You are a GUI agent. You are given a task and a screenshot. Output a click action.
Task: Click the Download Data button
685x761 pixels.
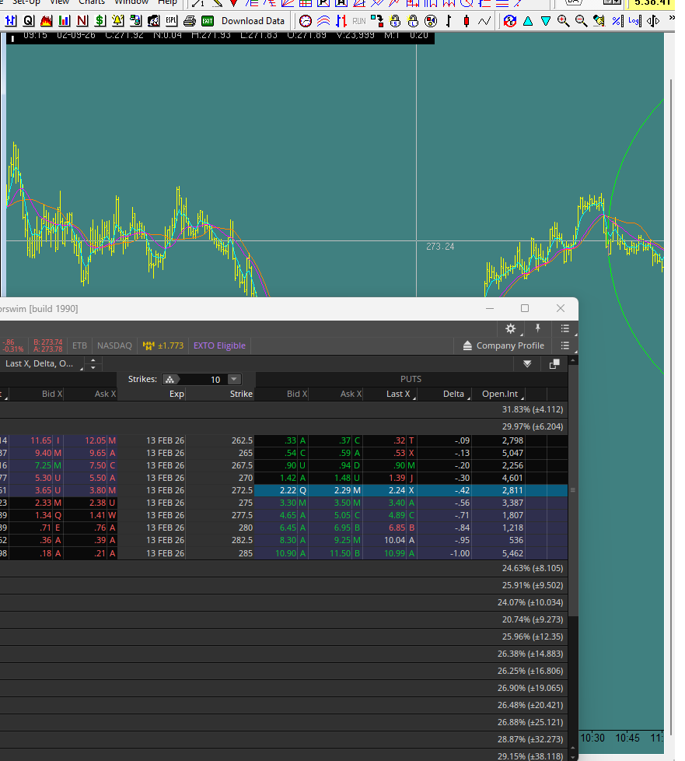253,21
